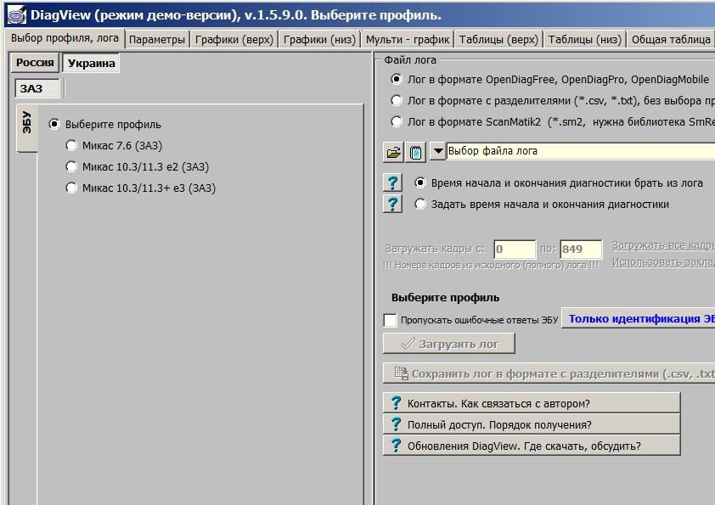
Task: Open the 'Таблицы (верх)' tab
Action: click(x=498, y=40)
